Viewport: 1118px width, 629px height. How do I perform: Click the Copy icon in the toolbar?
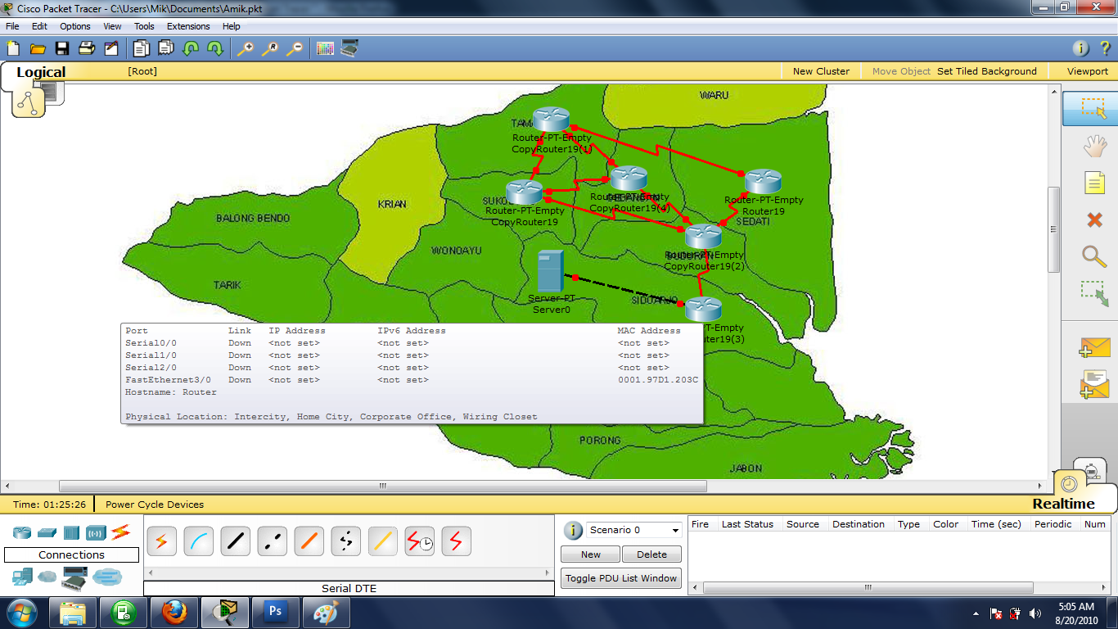pyautogui.click(x=142, y=48)
